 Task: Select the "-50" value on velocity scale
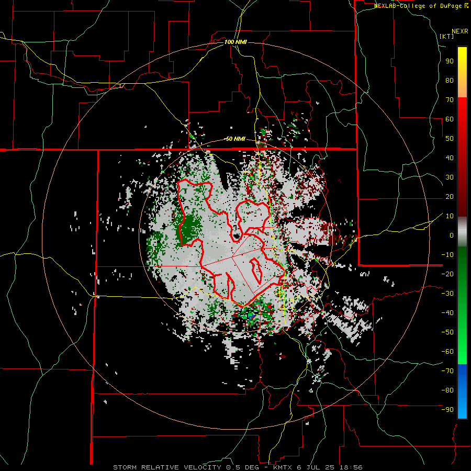pos(447,332)
